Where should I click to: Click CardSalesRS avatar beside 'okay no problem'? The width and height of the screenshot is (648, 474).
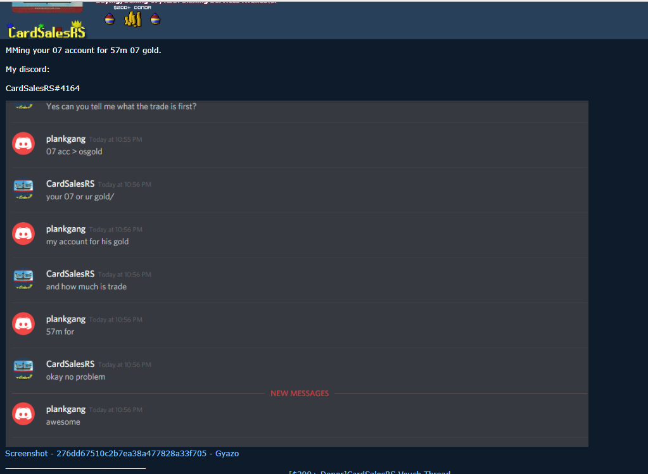(23, 369)
